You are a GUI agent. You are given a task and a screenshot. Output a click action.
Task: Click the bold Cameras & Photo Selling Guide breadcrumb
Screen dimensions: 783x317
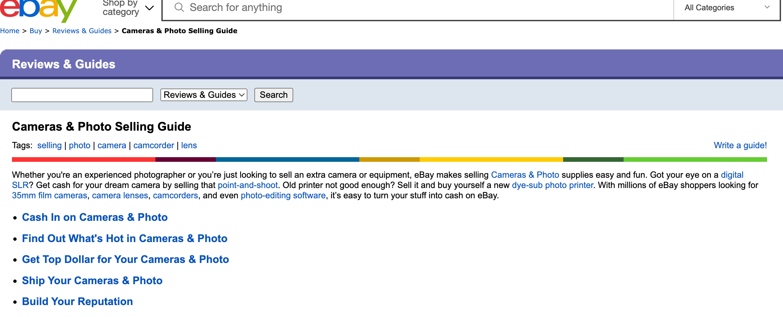[x=180, y=31]
